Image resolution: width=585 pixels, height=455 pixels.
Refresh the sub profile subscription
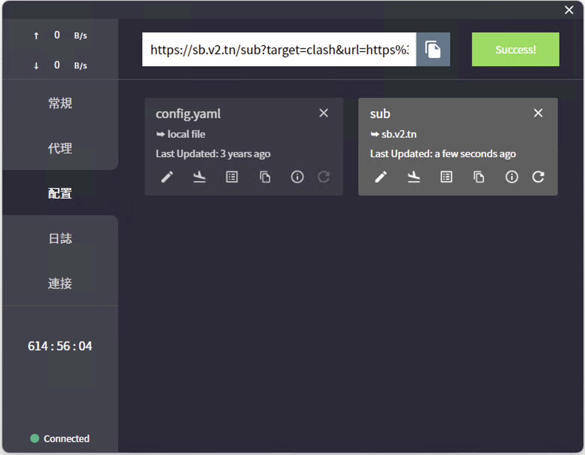click(538, 177)
